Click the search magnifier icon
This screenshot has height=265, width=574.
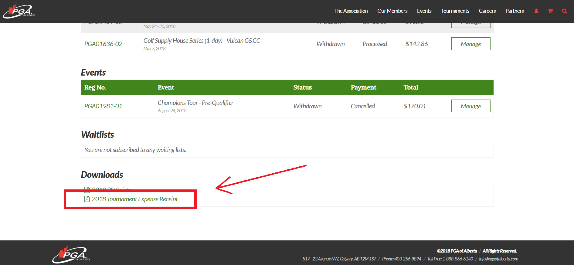[x=564, y=11]
